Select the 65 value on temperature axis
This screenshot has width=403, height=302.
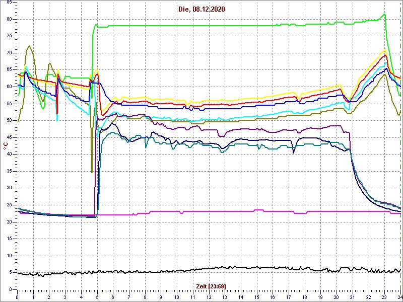pos(9,70)
